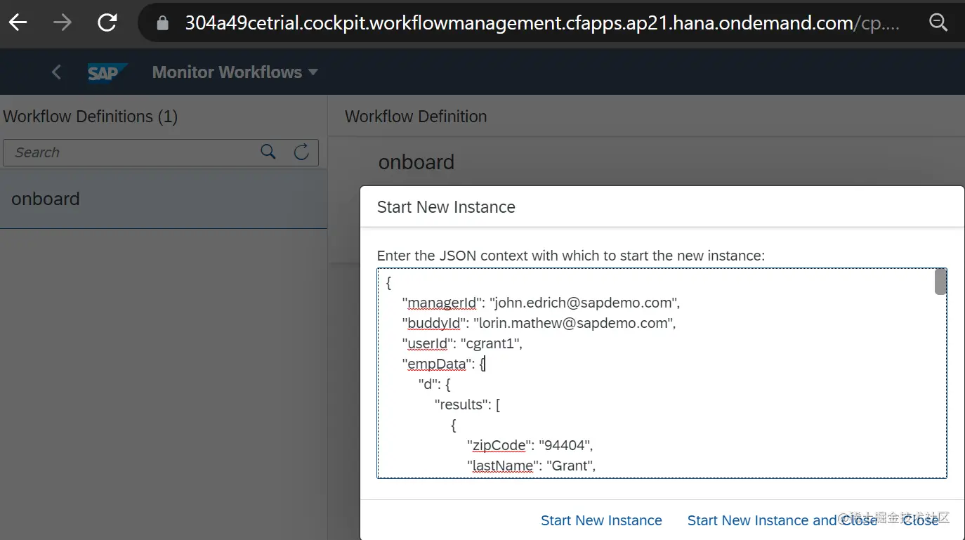This screenshot has width=965, height=540.
Task: Click the Start New Instance button
Action: coord(601,520)
